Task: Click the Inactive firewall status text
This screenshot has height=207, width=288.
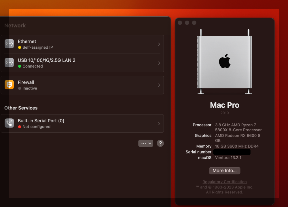Action: (x=30, y=88)
